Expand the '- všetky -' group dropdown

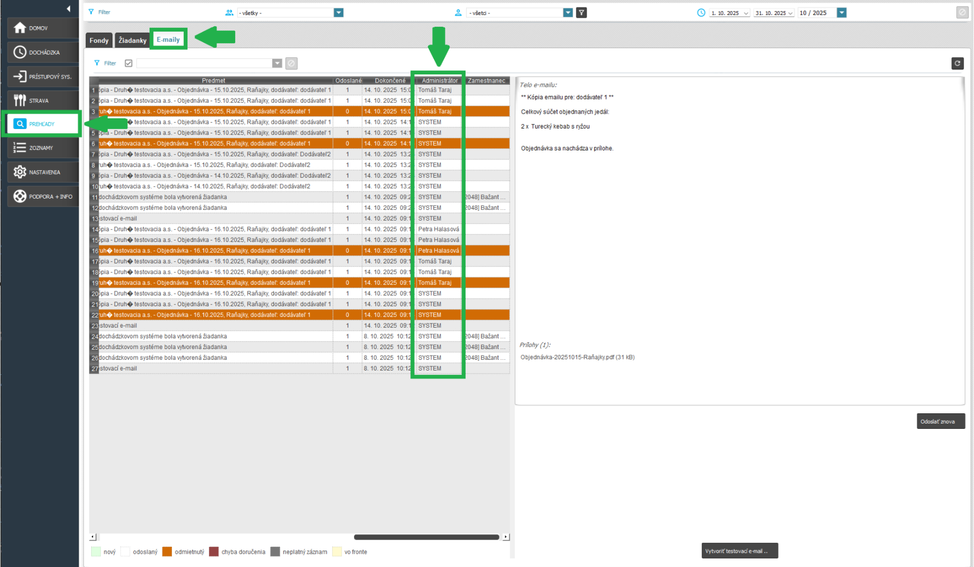point(339,13)
